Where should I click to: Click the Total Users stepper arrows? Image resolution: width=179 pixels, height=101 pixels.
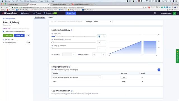104,36
